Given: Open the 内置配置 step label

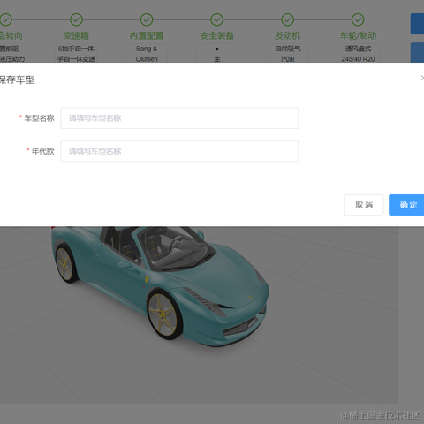Looking at the screenshot, I should pos(147,35).
